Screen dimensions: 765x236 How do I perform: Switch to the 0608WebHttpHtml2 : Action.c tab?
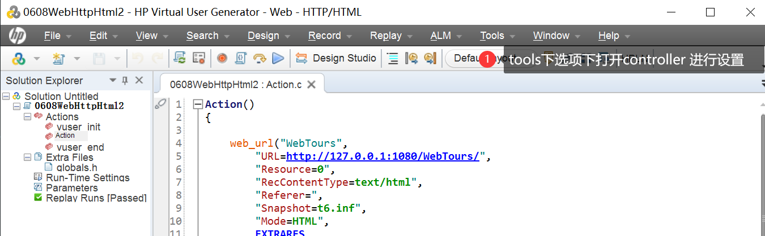pos(235,85)
